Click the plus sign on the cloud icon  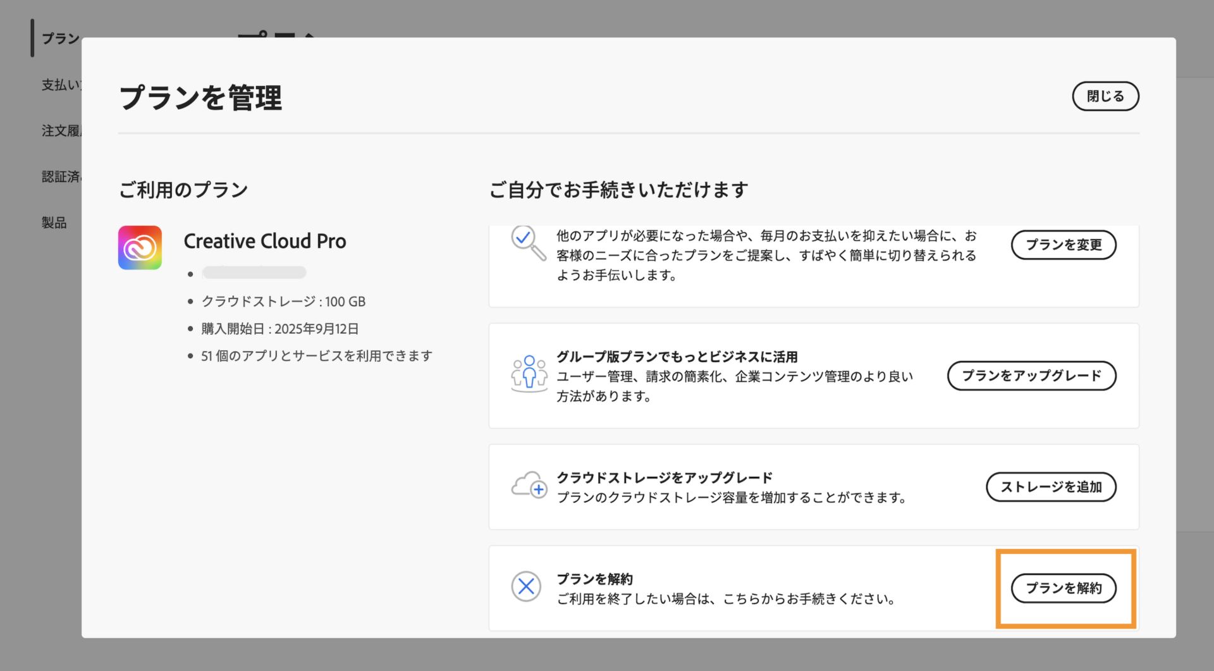click(539, 491)
